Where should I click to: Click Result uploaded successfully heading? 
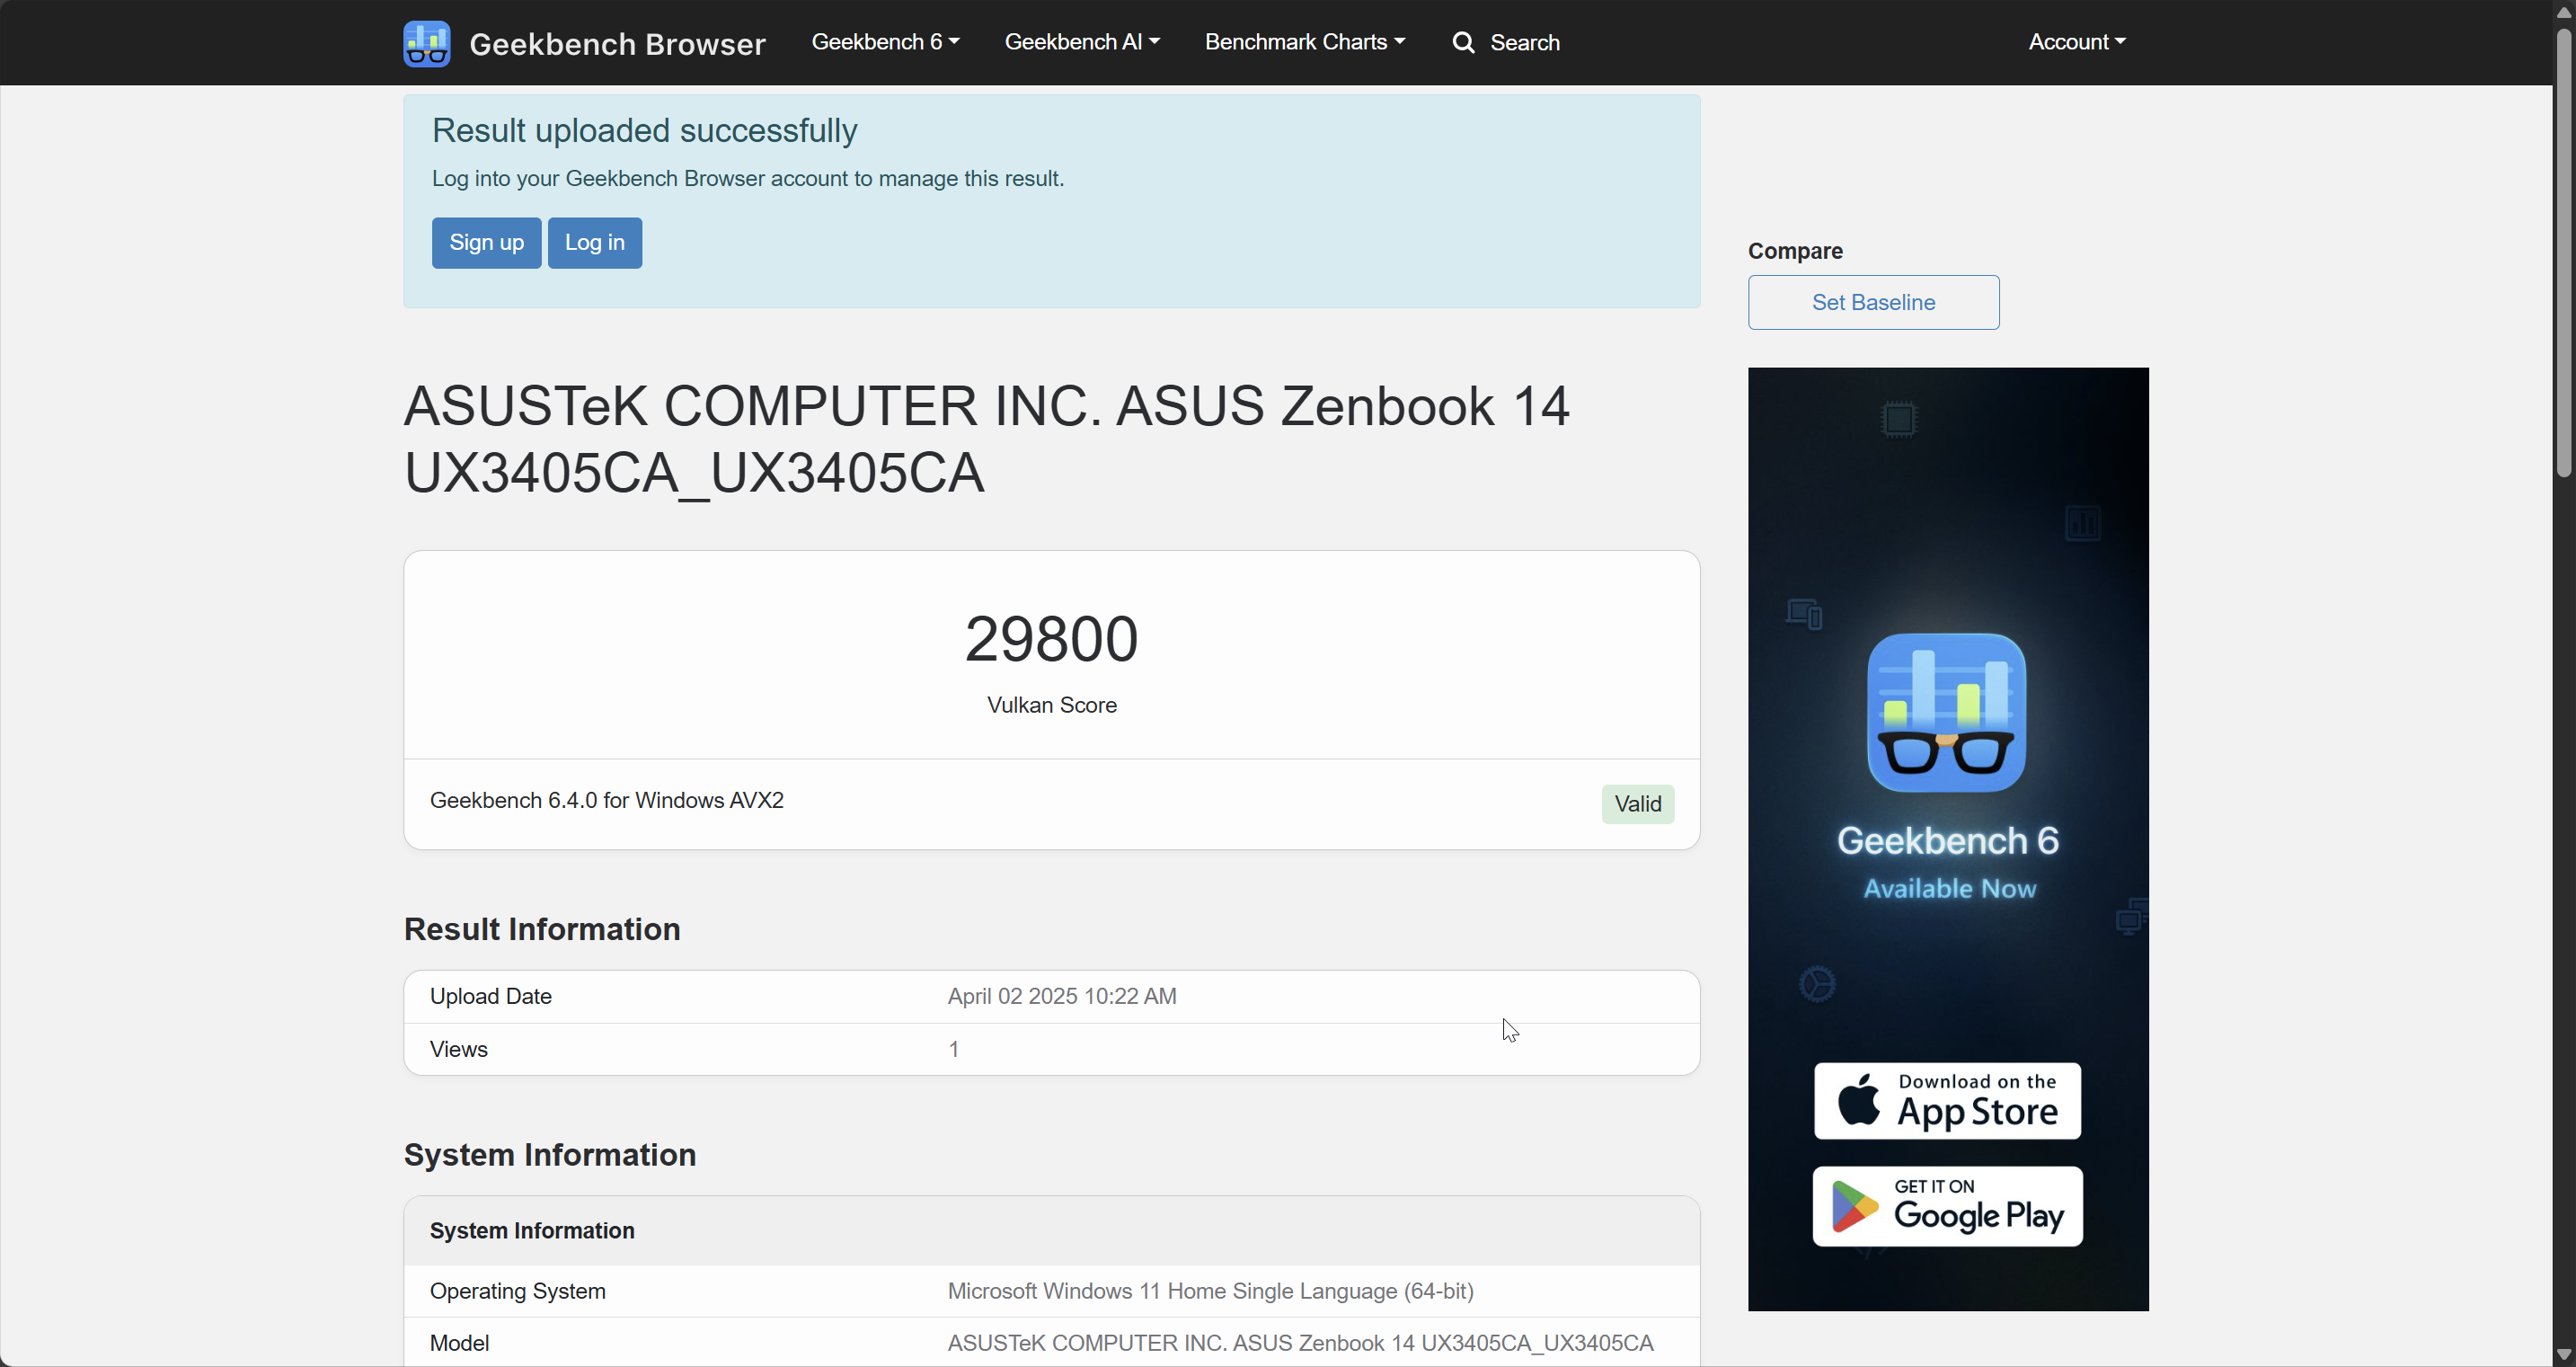pyautogui.click(x=644, y=131)
